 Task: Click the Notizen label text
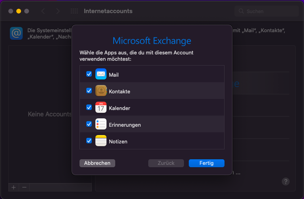click(x=118, y=141)
